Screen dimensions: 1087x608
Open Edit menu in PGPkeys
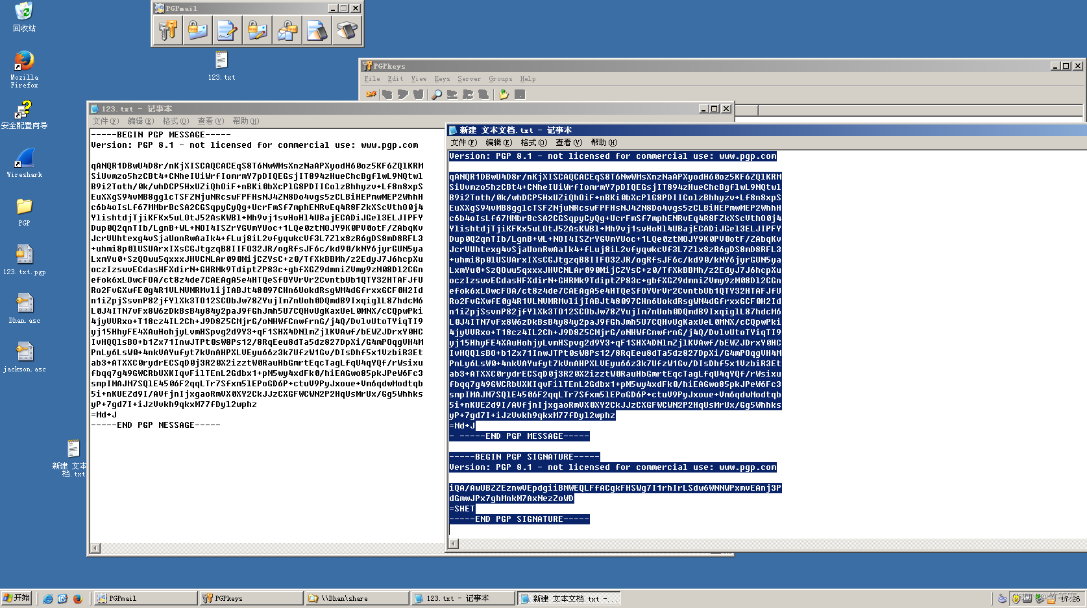tap(395, 79)
